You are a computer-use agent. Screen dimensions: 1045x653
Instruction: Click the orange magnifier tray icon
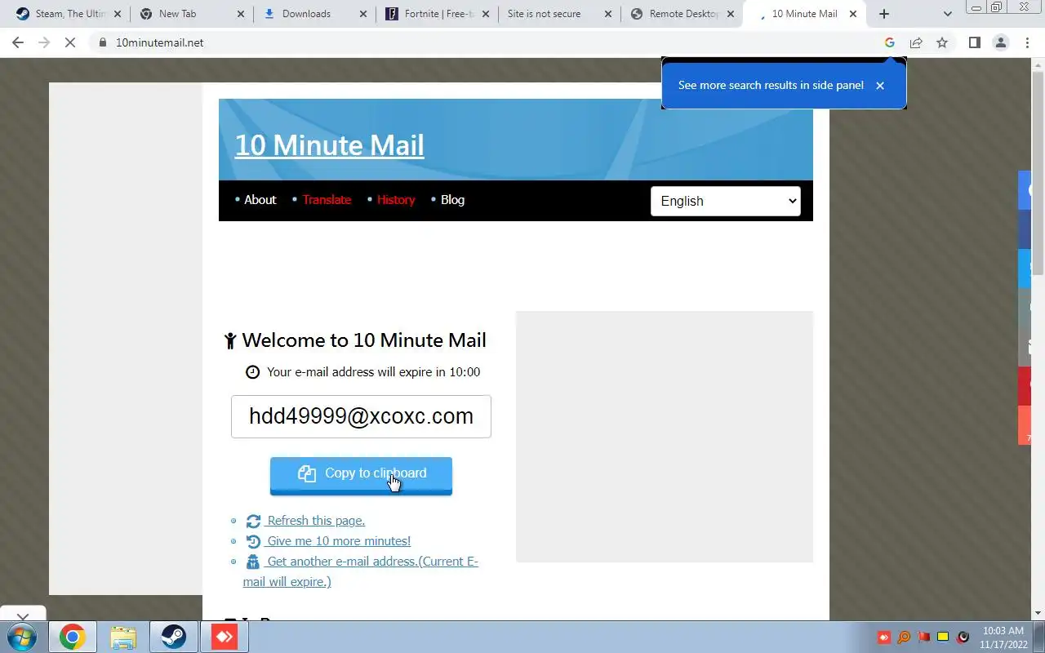[904, 637]
